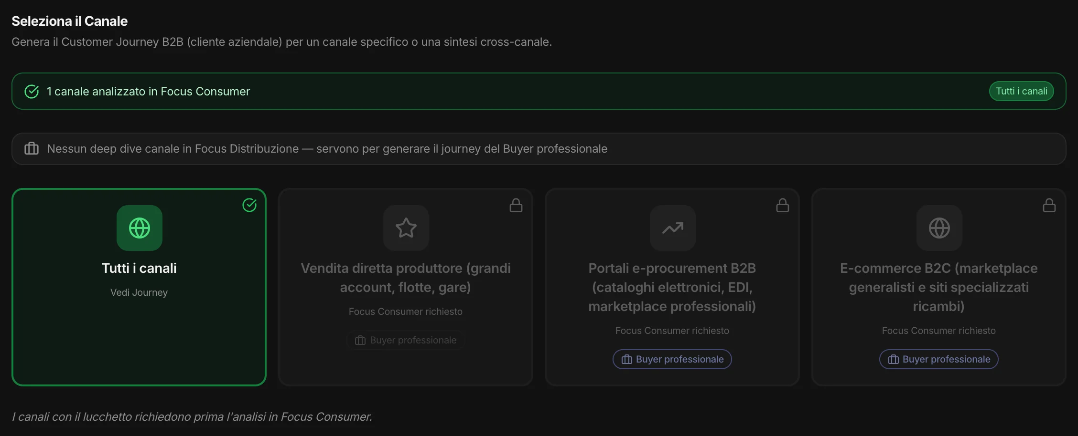1078x436 pixels.
Task: Click Buyer professionale badge under Vendita diretta produttore
Action: 406,340
